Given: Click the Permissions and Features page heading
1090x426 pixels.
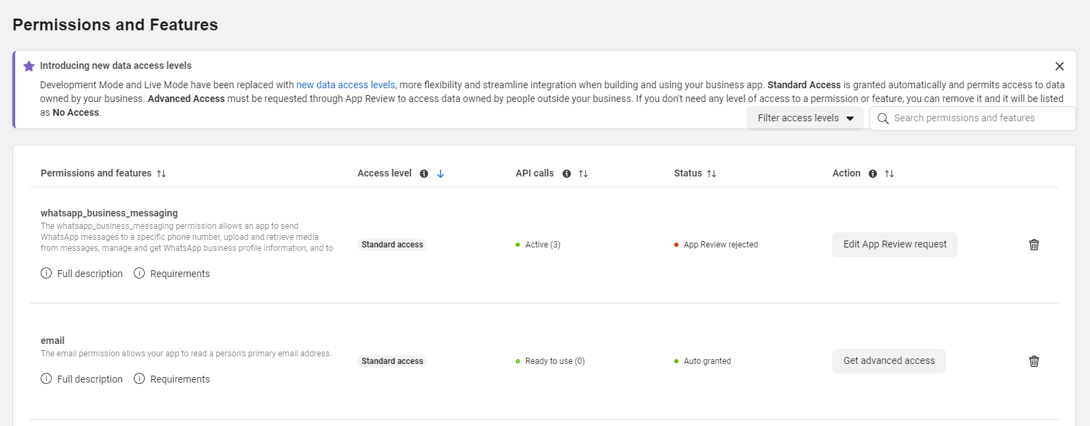Looking at the screenshot, I should click(x=115, y=25).
